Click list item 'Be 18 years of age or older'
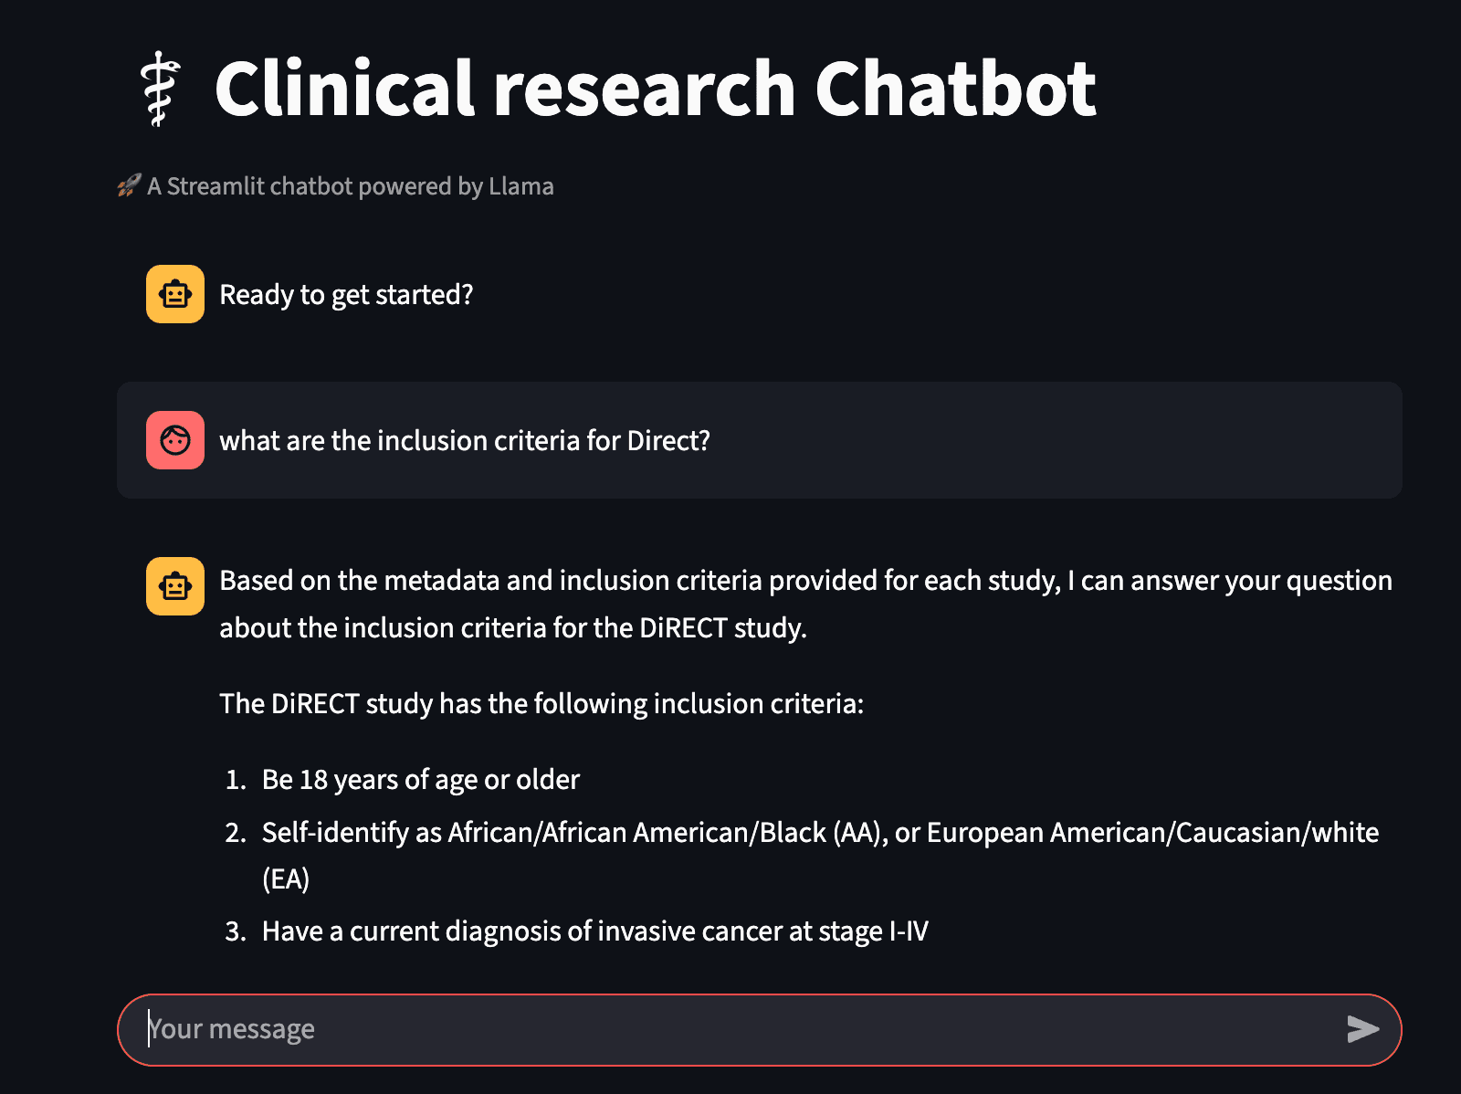Screen dimensions: 1461x1094 pos(420,779)
